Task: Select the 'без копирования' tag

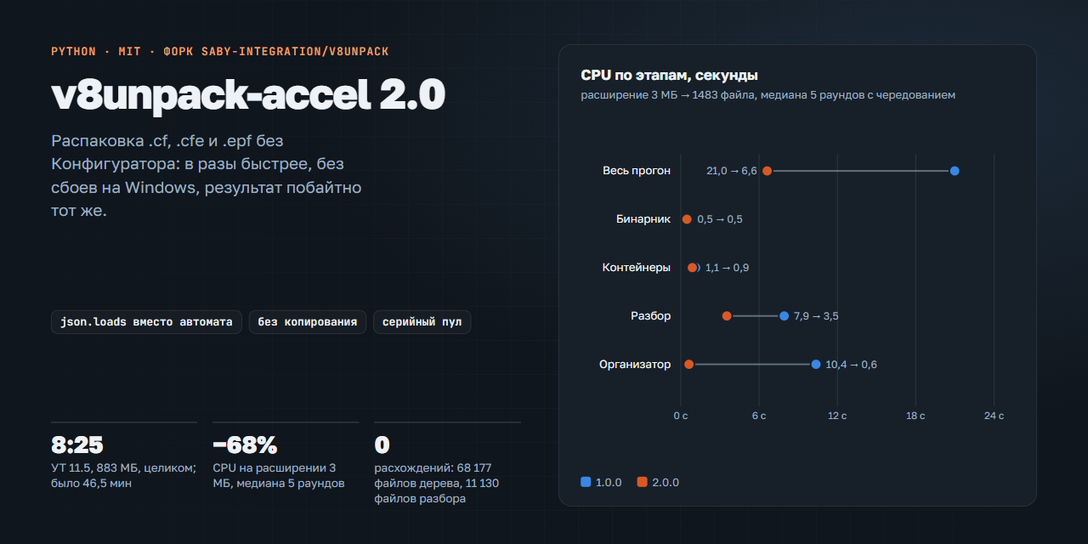Action: point(308,322)
